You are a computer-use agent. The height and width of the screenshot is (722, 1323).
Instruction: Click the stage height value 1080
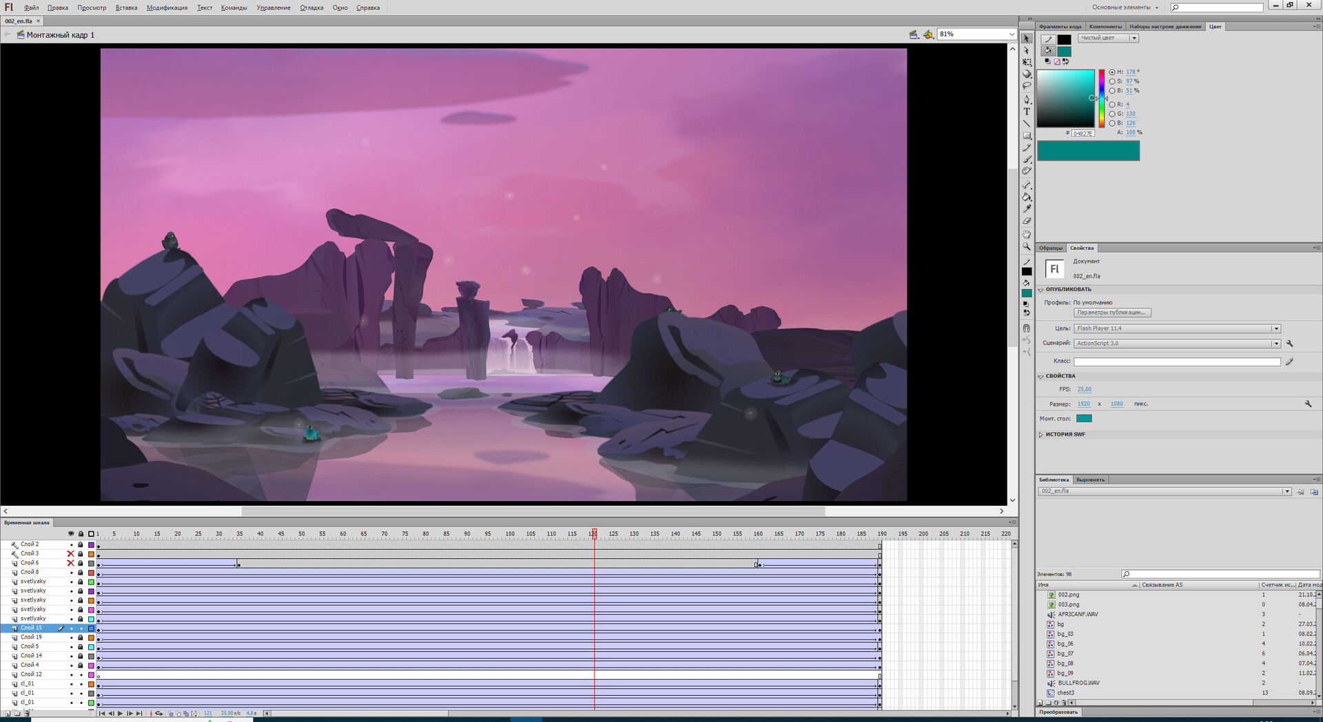(1117, 405)
